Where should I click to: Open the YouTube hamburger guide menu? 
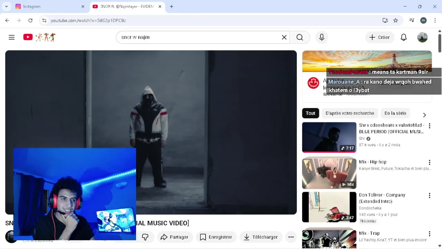coord(12,37)
